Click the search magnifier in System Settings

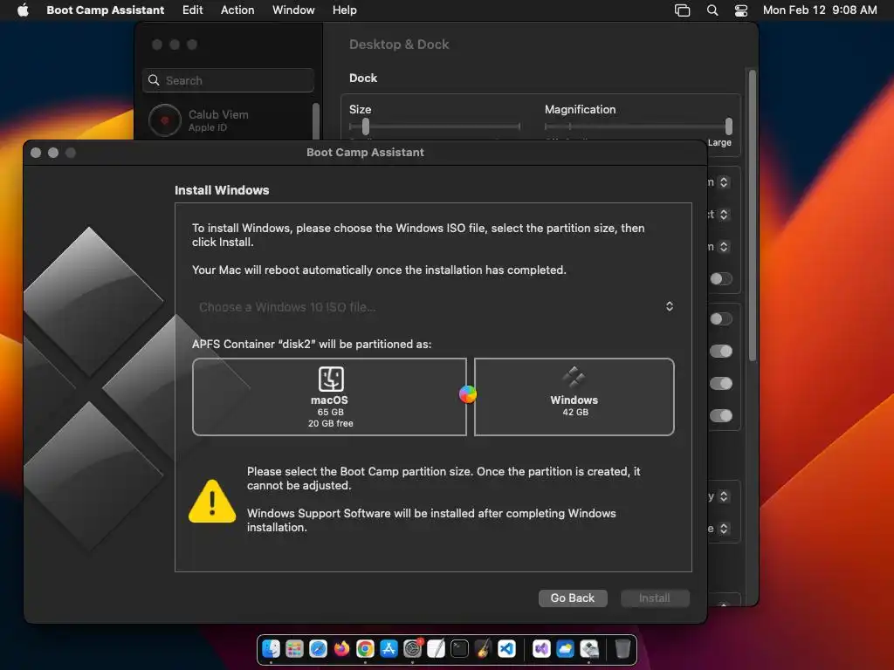coord(154,80)
